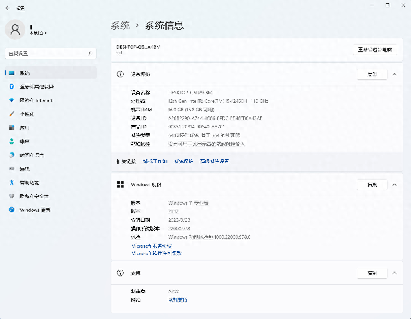Open 隐私和安全性 settings
Image resolution: width=411 pixels, height=319 pixels.
(51, 196)
